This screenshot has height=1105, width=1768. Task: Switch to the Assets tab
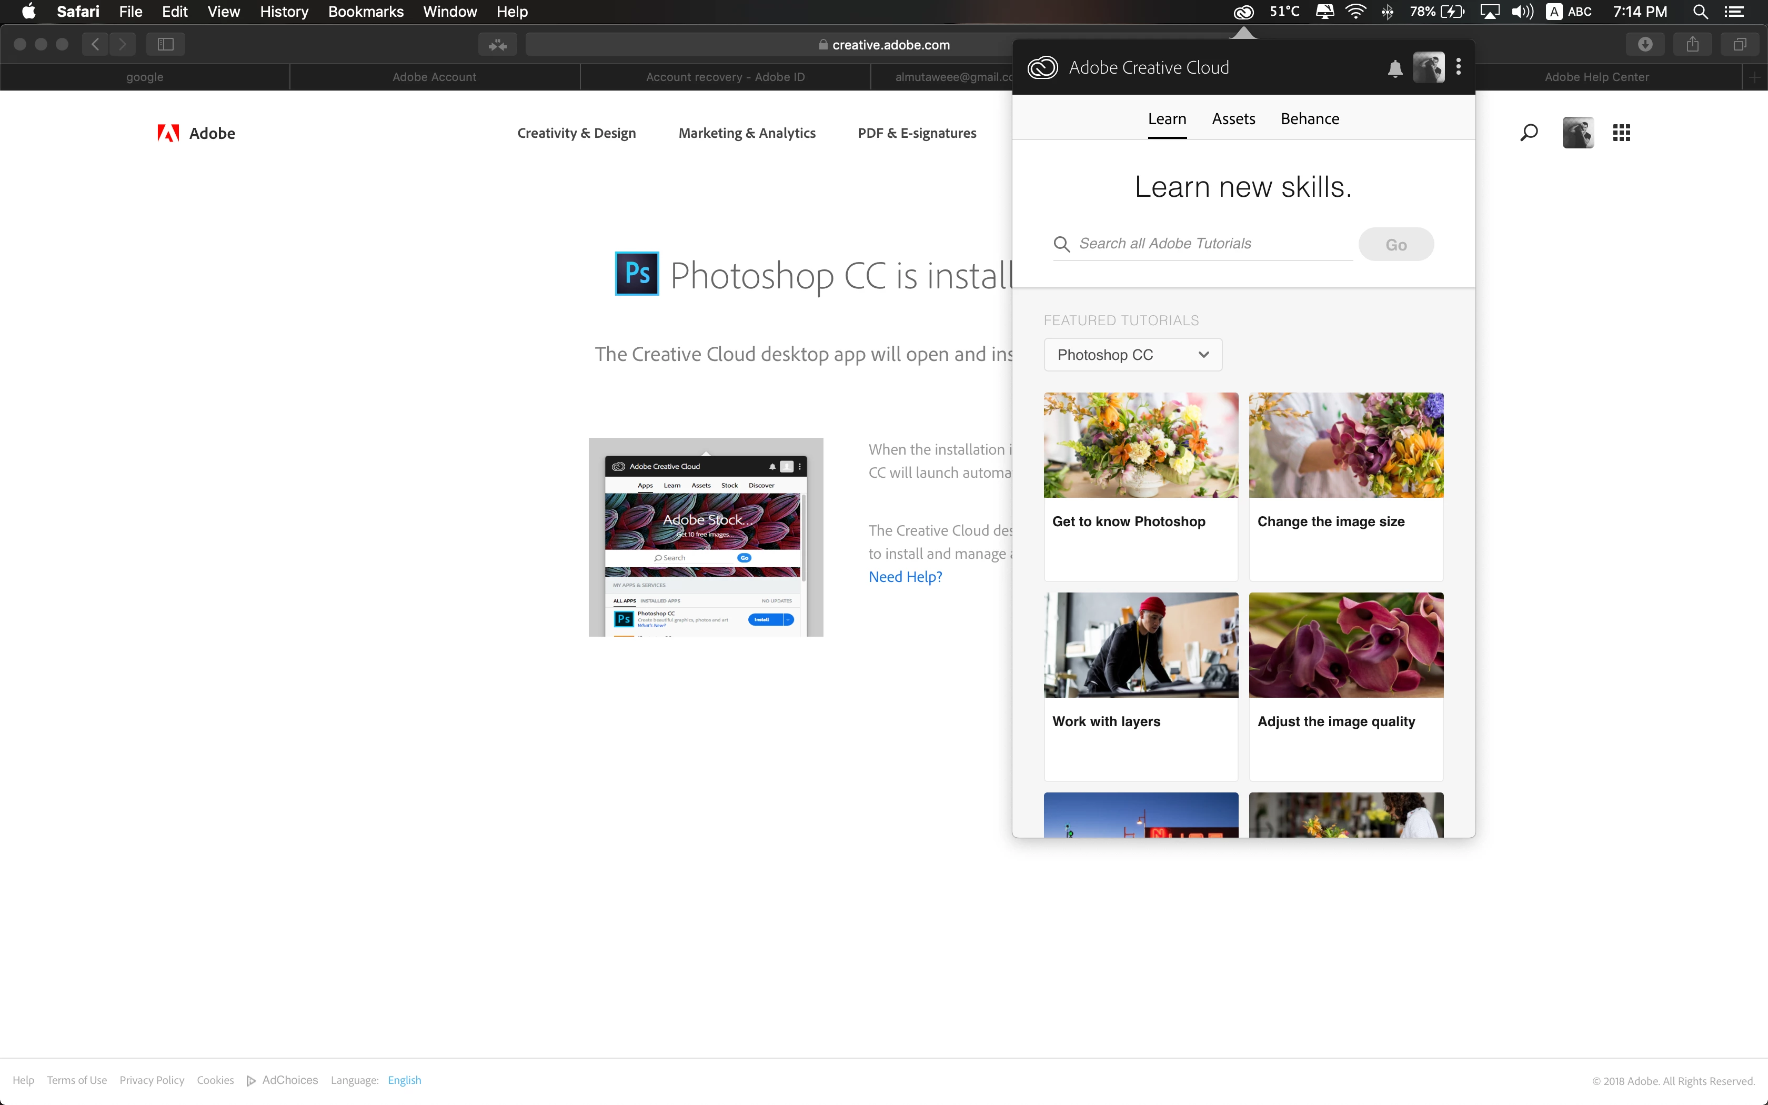click(x=1233, y=119)
